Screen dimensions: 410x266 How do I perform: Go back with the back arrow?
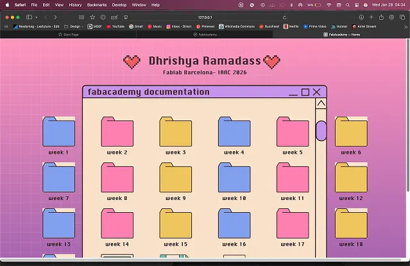click(x=46, y=17)
